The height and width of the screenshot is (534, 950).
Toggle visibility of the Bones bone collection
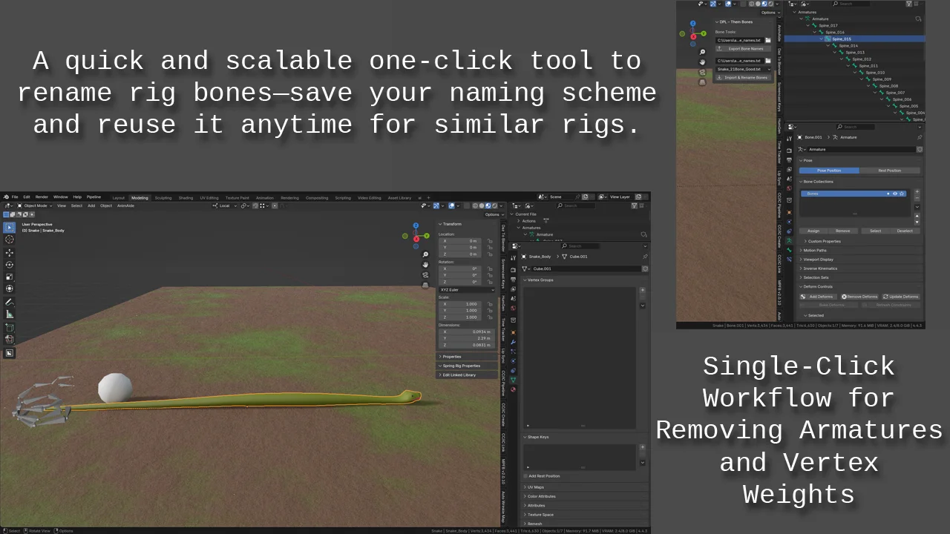pos(895,194)
